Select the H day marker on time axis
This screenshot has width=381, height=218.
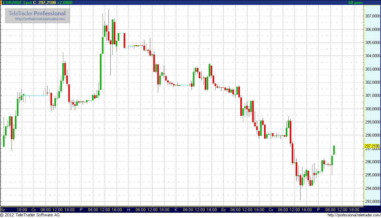click(129, 210)
